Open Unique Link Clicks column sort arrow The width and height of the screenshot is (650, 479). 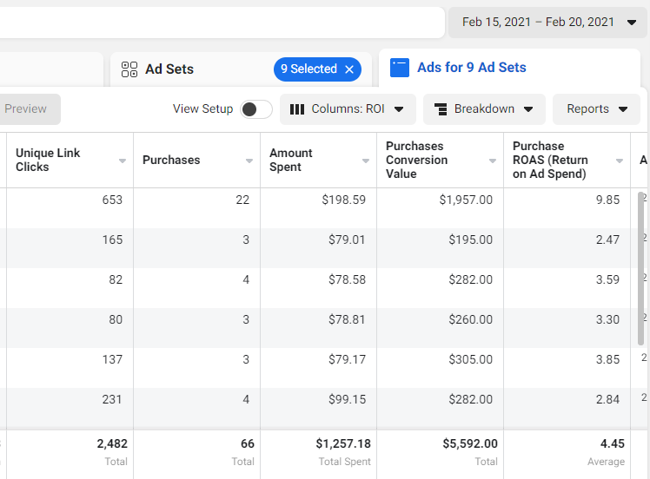[123, 161]
